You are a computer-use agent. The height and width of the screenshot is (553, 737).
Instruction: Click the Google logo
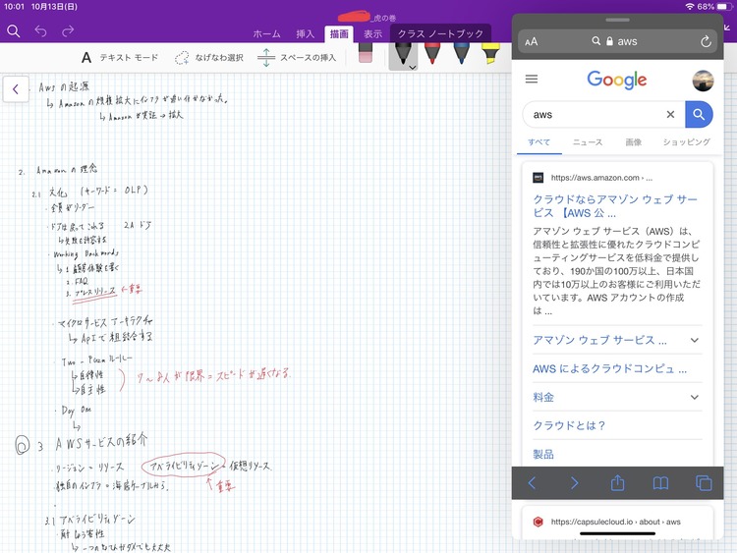[x=617, y=80]
